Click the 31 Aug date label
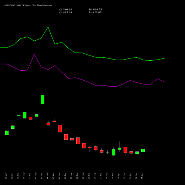Viewport: 185px width, 185px height. [112, 176]
